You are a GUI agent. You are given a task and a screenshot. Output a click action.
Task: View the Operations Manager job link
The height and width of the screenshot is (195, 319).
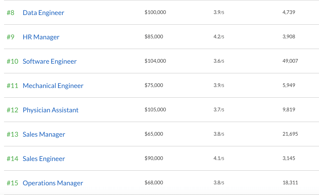[x=53, y=183]
